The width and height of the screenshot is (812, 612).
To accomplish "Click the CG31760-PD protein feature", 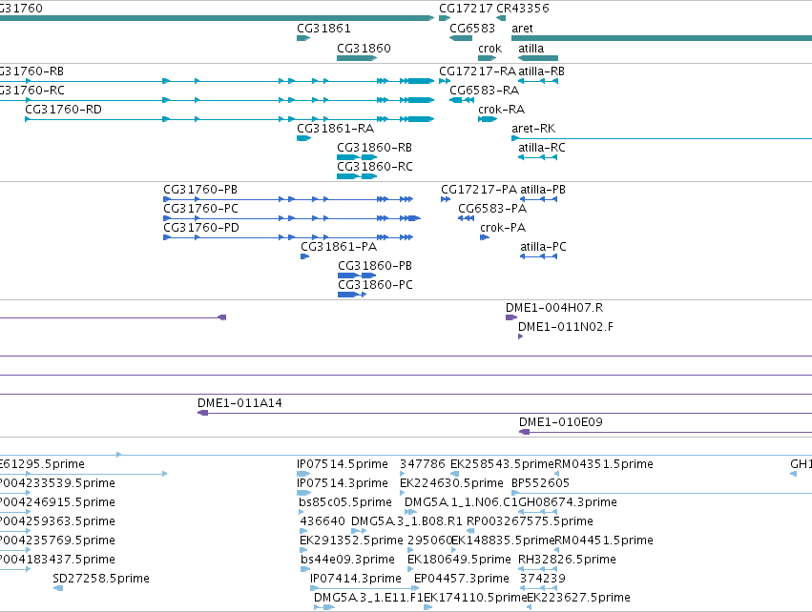I will pos(288,237).
